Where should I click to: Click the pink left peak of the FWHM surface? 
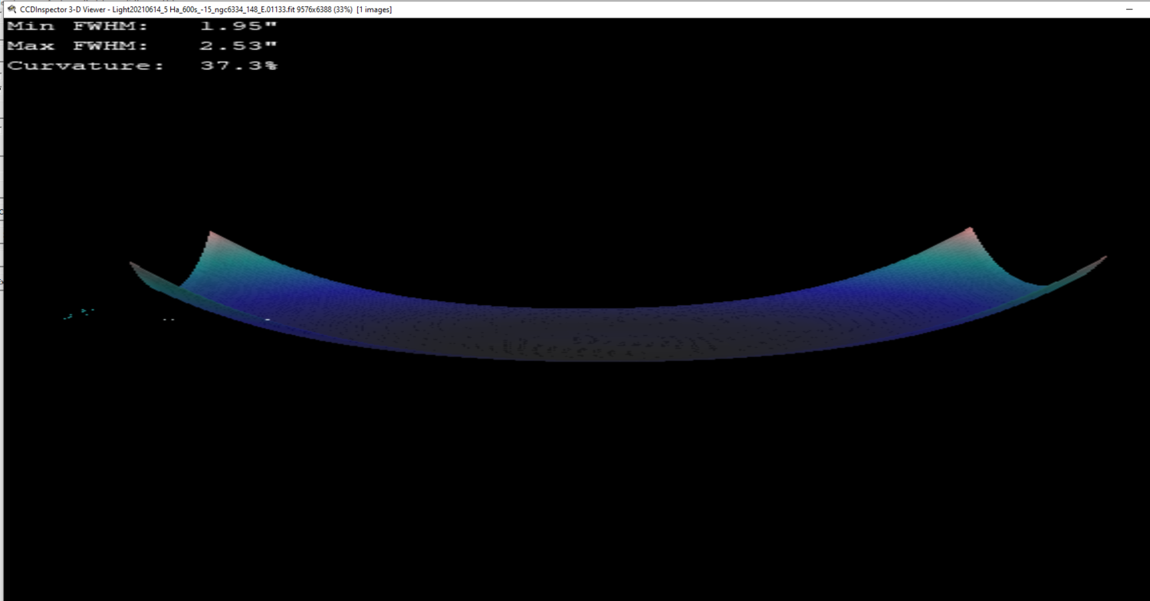pyautogui.click(x=212, y=232)
